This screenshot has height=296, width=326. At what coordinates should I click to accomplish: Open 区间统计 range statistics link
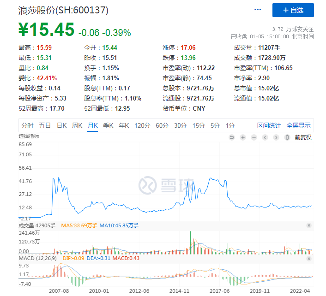(x=269, y=125)
